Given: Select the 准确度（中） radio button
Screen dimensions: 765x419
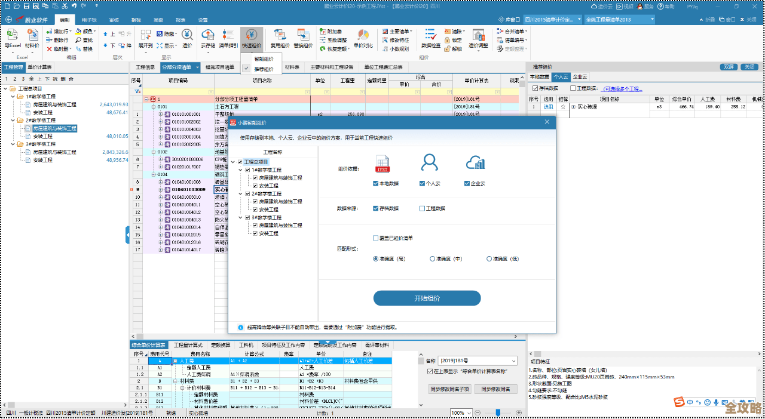Looking at the screenshot, I should 433,259.
